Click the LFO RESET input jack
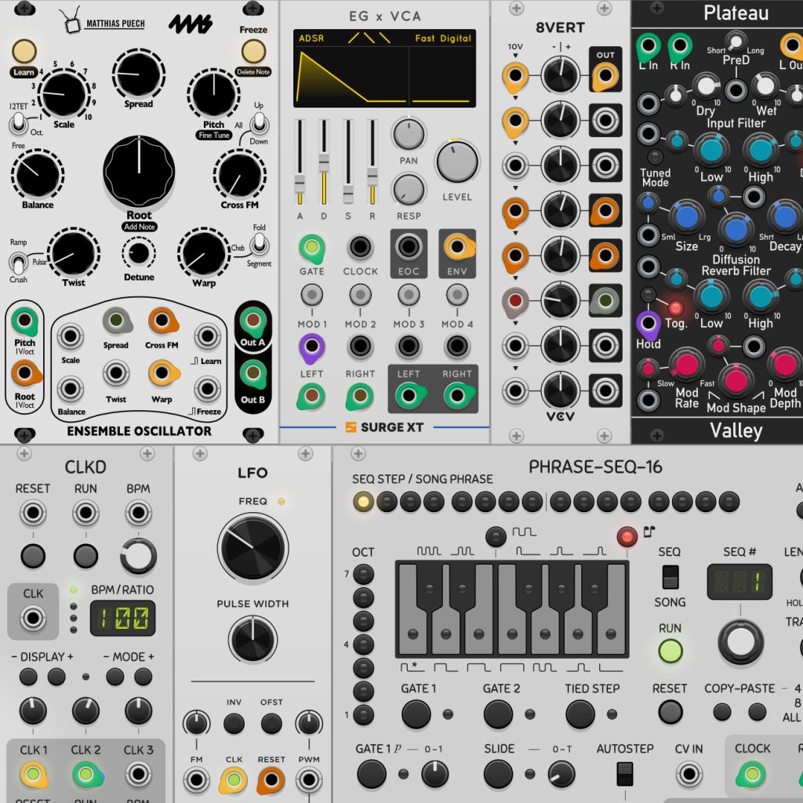 pos(271,780)
